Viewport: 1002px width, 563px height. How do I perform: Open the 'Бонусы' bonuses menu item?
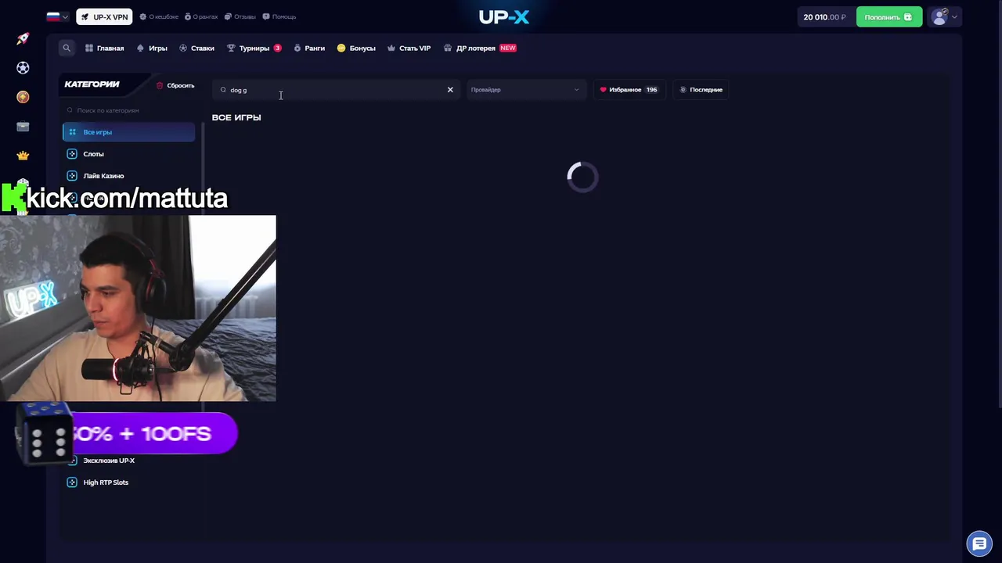pos(356,48)
